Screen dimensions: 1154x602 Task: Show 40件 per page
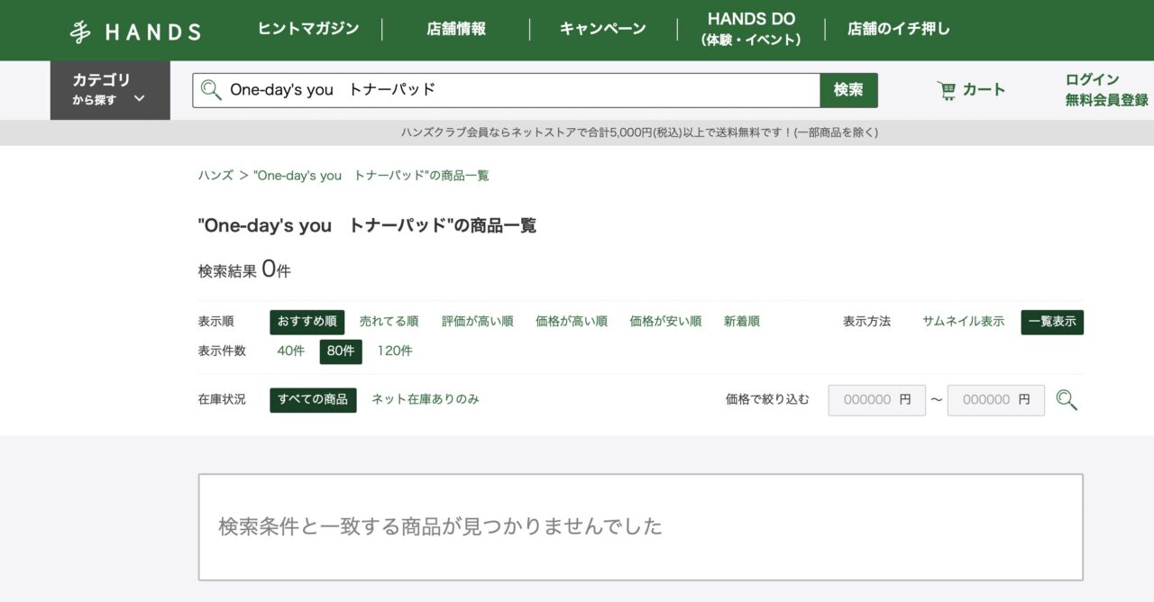point(291,351)
